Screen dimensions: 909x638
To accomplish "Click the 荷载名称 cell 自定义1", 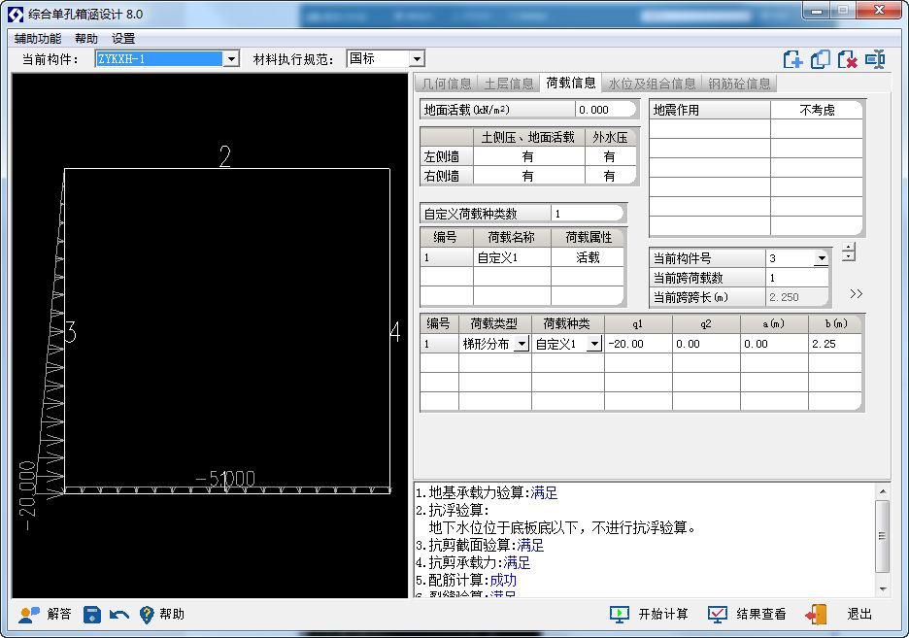I will click(511, 258).
